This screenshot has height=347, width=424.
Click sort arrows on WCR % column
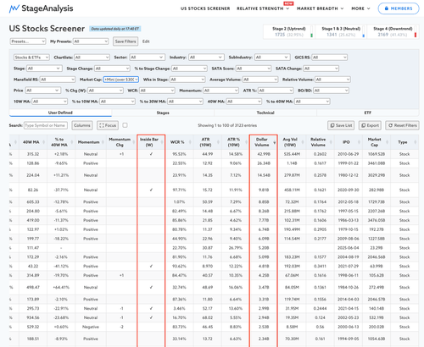(x=190, y=142)
